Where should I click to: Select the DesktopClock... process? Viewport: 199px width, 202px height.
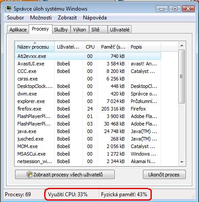[88, 86]
